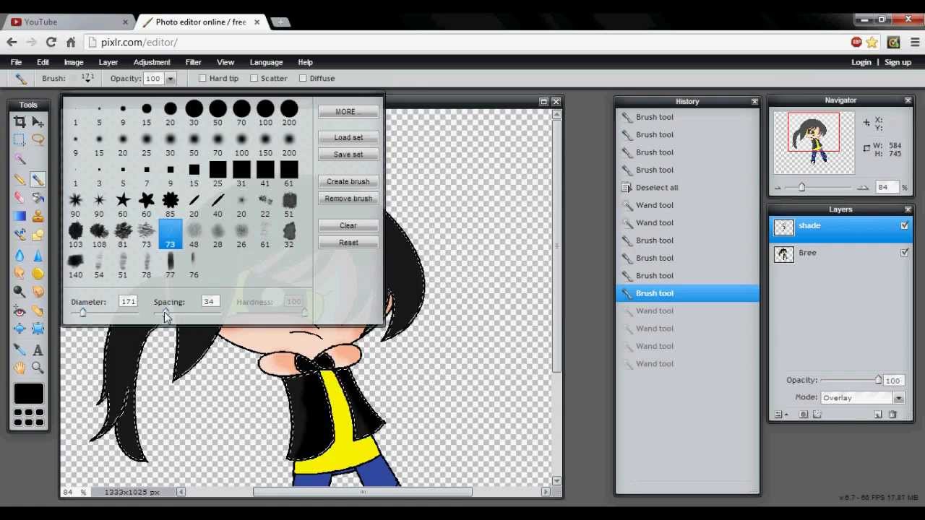Viewport: 925px width, 520px height.
Task: Select the Wand tool in Tools panel
Action: point(20,159)
